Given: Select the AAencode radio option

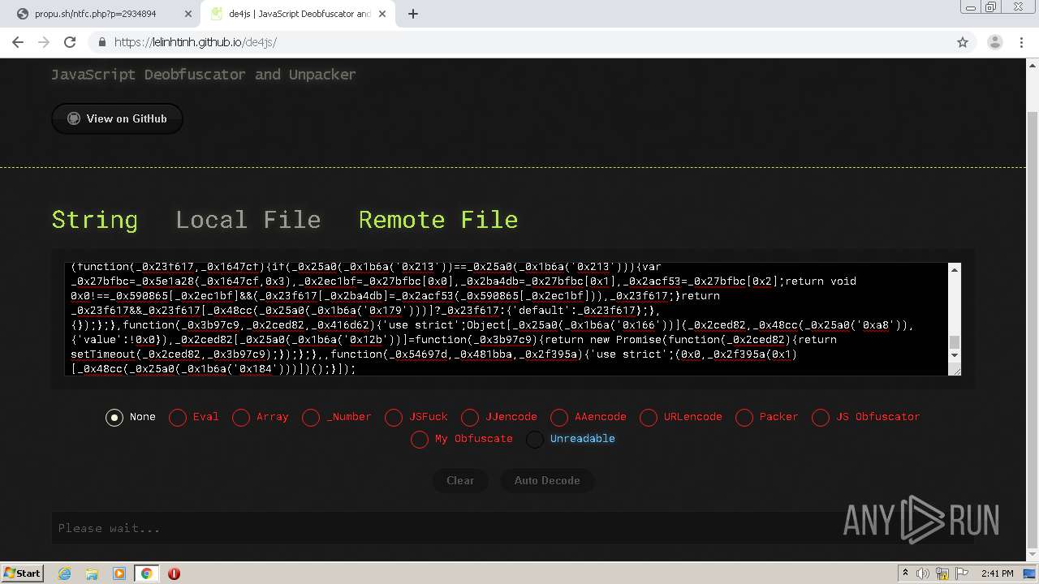Looking at the screenshot, I should tap(559, 417).
